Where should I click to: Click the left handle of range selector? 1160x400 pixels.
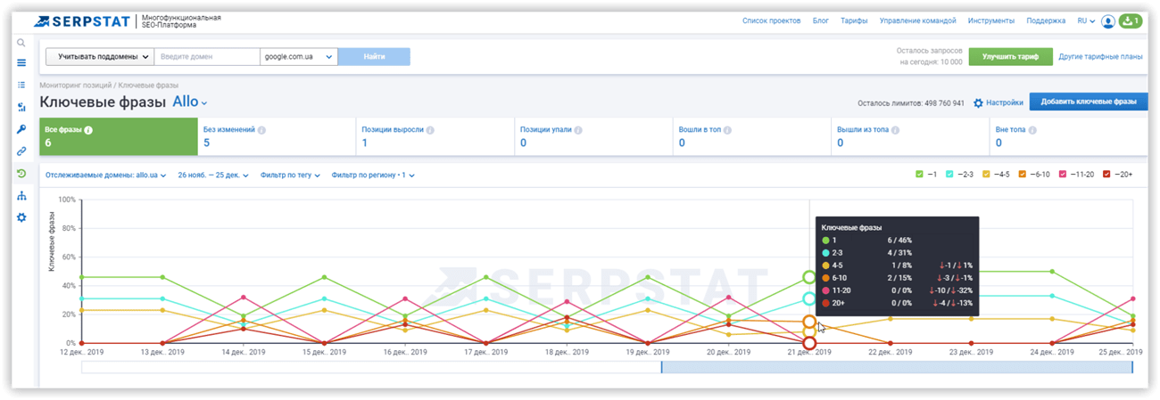click(661, 367)
